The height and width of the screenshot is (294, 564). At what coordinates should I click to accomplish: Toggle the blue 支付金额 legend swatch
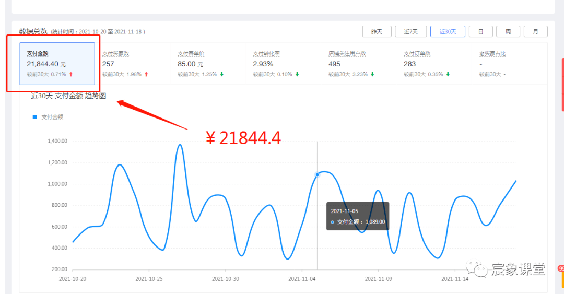coord(34,117)
